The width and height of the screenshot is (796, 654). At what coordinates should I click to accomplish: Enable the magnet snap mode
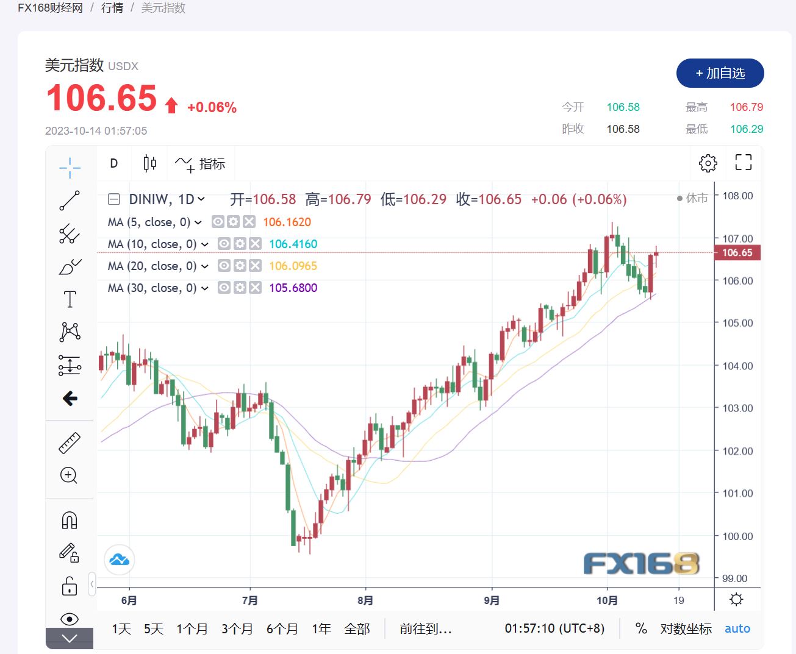[70, 520]
